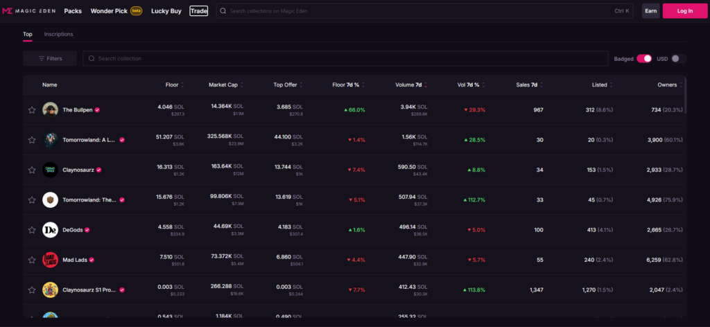710x327 pixels.
Task: Click the Ctrl K shortcut hint
Action: (622, 11)
